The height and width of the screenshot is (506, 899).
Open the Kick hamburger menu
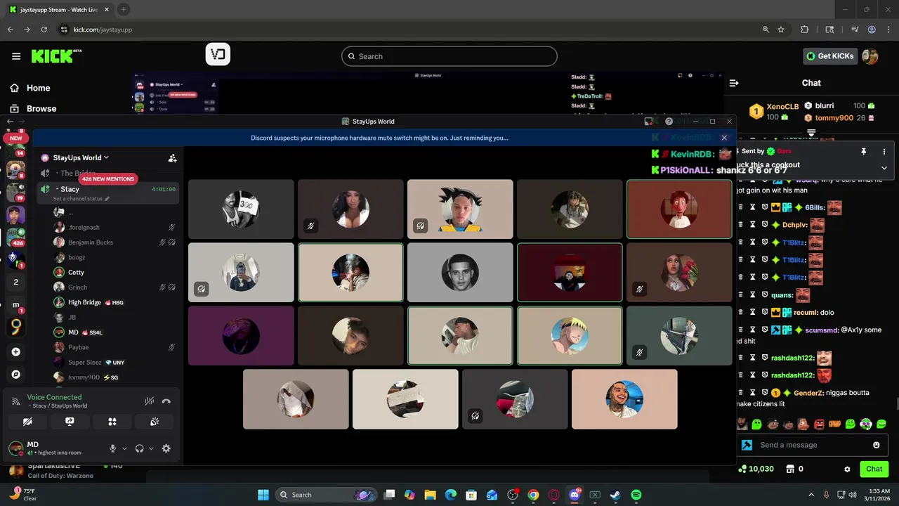click(16, 56)
